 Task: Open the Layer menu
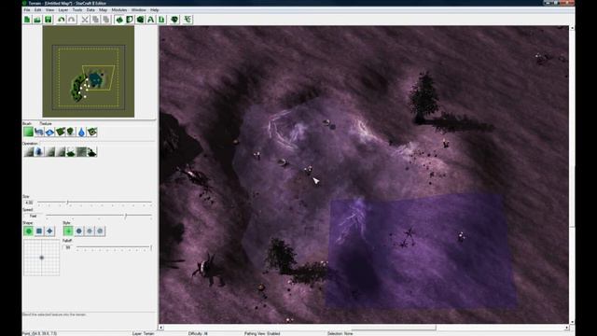(63, 10)
